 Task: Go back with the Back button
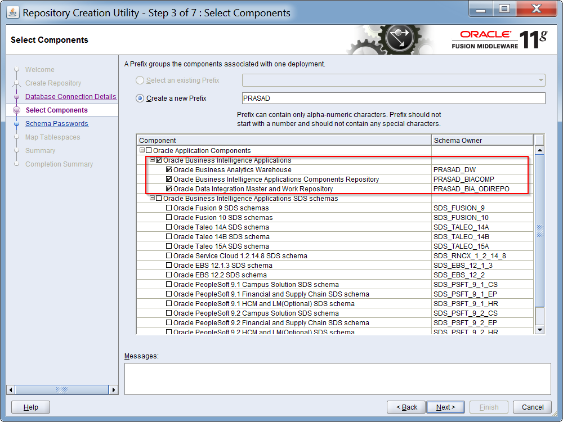click(406, 407)
